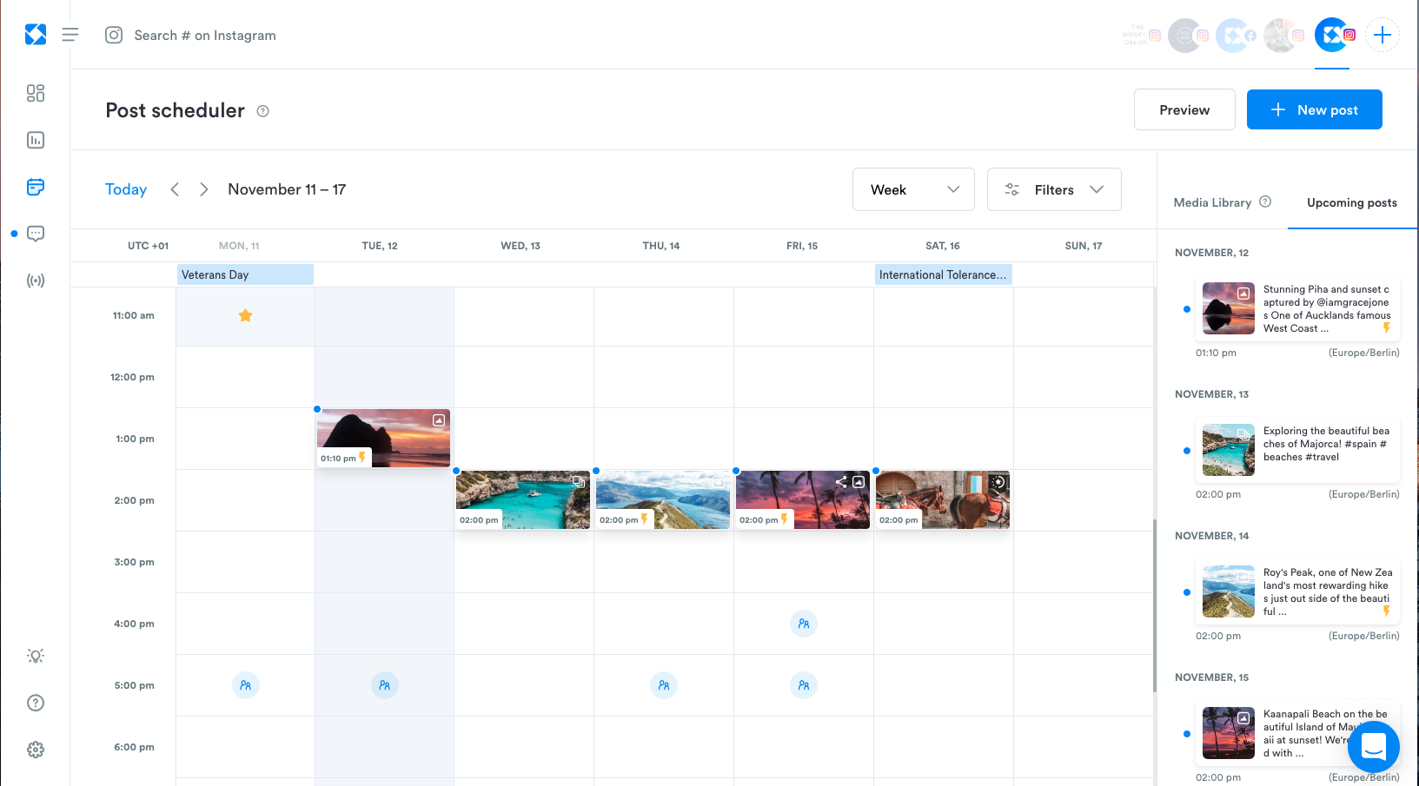Expand the Filters dropdown

pyautogui.click(x=1054, y=189)
